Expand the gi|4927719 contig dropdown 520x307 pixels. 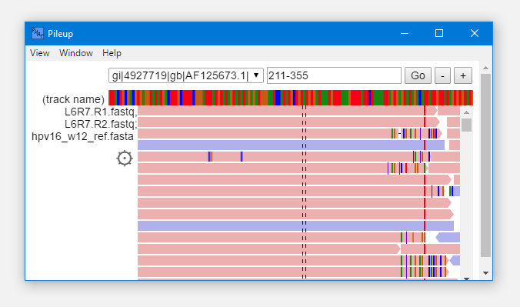186,75
